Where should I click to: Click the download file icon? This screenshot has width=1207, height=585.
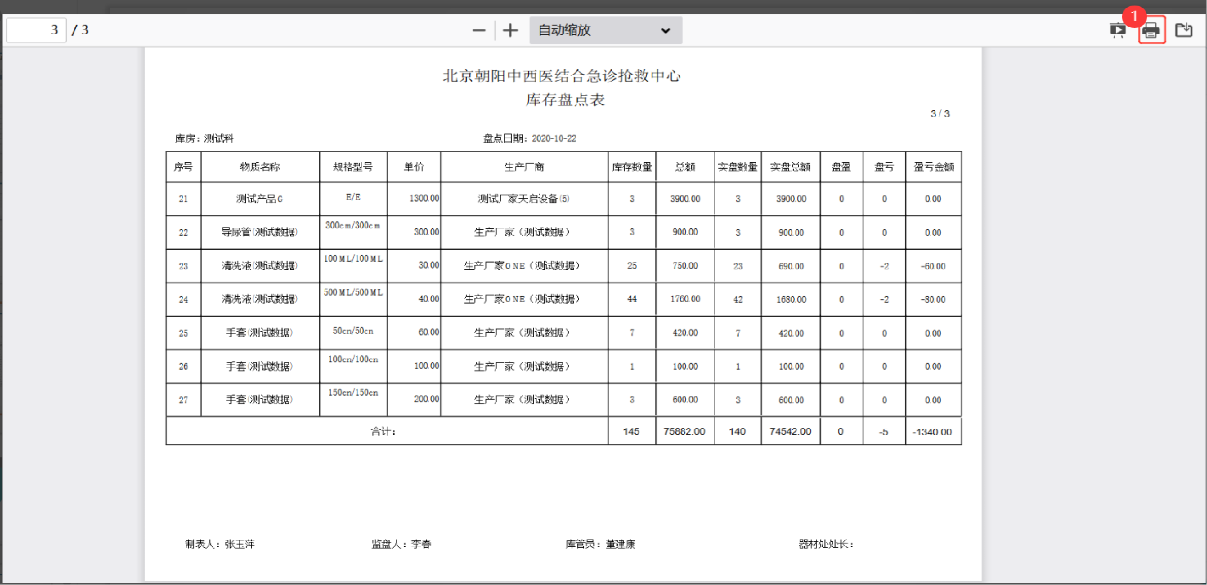click(1184, 31)
